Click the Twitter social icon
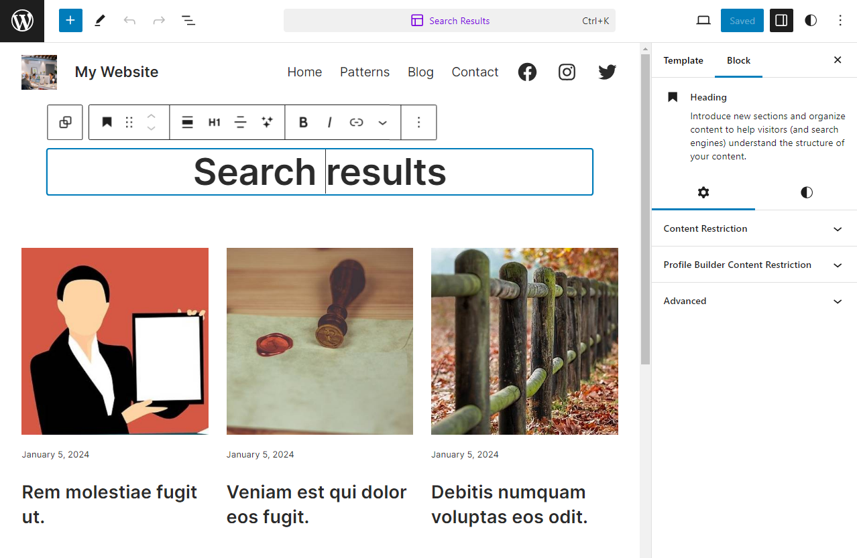The height and width of the screenshot is (558, 857). click(607, 72)
